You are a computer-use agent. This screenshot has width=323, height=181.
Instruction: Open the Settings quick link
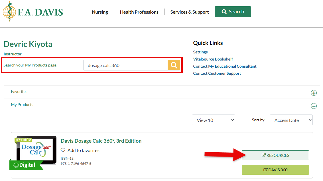(200, 52)
